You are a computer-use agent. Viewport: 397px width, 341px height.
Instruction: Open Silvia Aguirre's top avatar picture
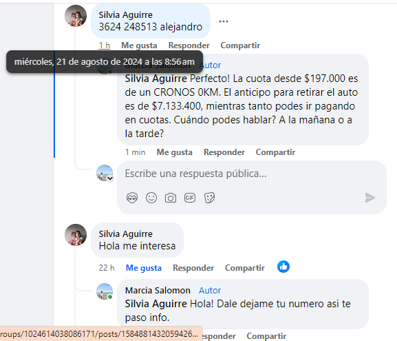[76, 16]
